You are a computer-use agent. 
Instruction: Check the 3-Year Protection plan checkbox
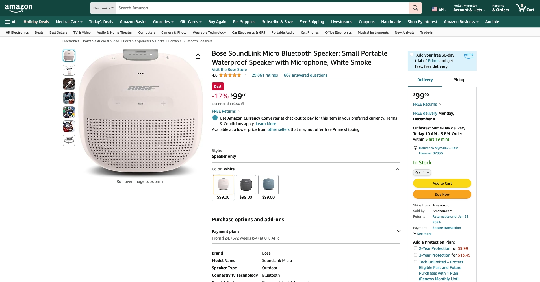click(x=415, y=255)
